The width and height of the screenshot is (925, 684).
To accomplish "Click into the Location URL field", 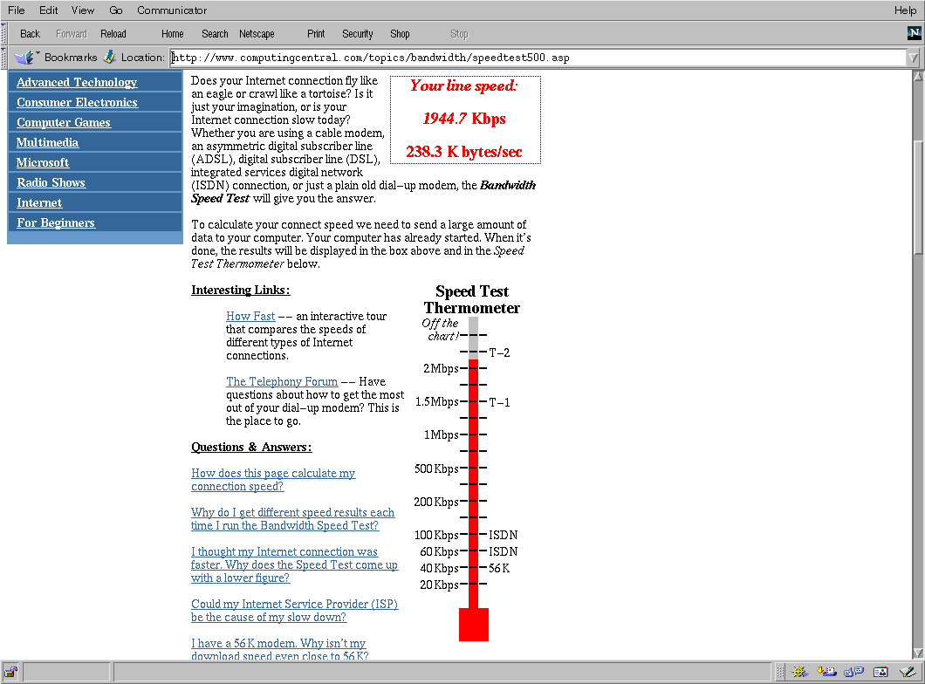I will pyautogui.click(x=538, y=58).
